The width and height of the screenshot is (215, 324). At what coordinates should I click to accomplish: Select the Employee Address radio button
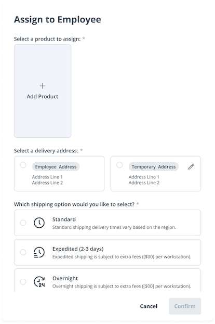[23, 165]
